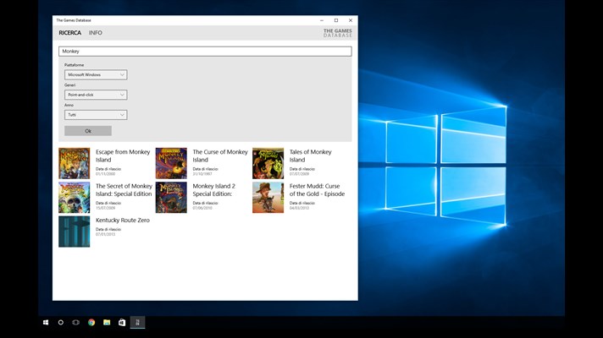
Task: Maximize The Games Database window
Action: coord(336,20)
